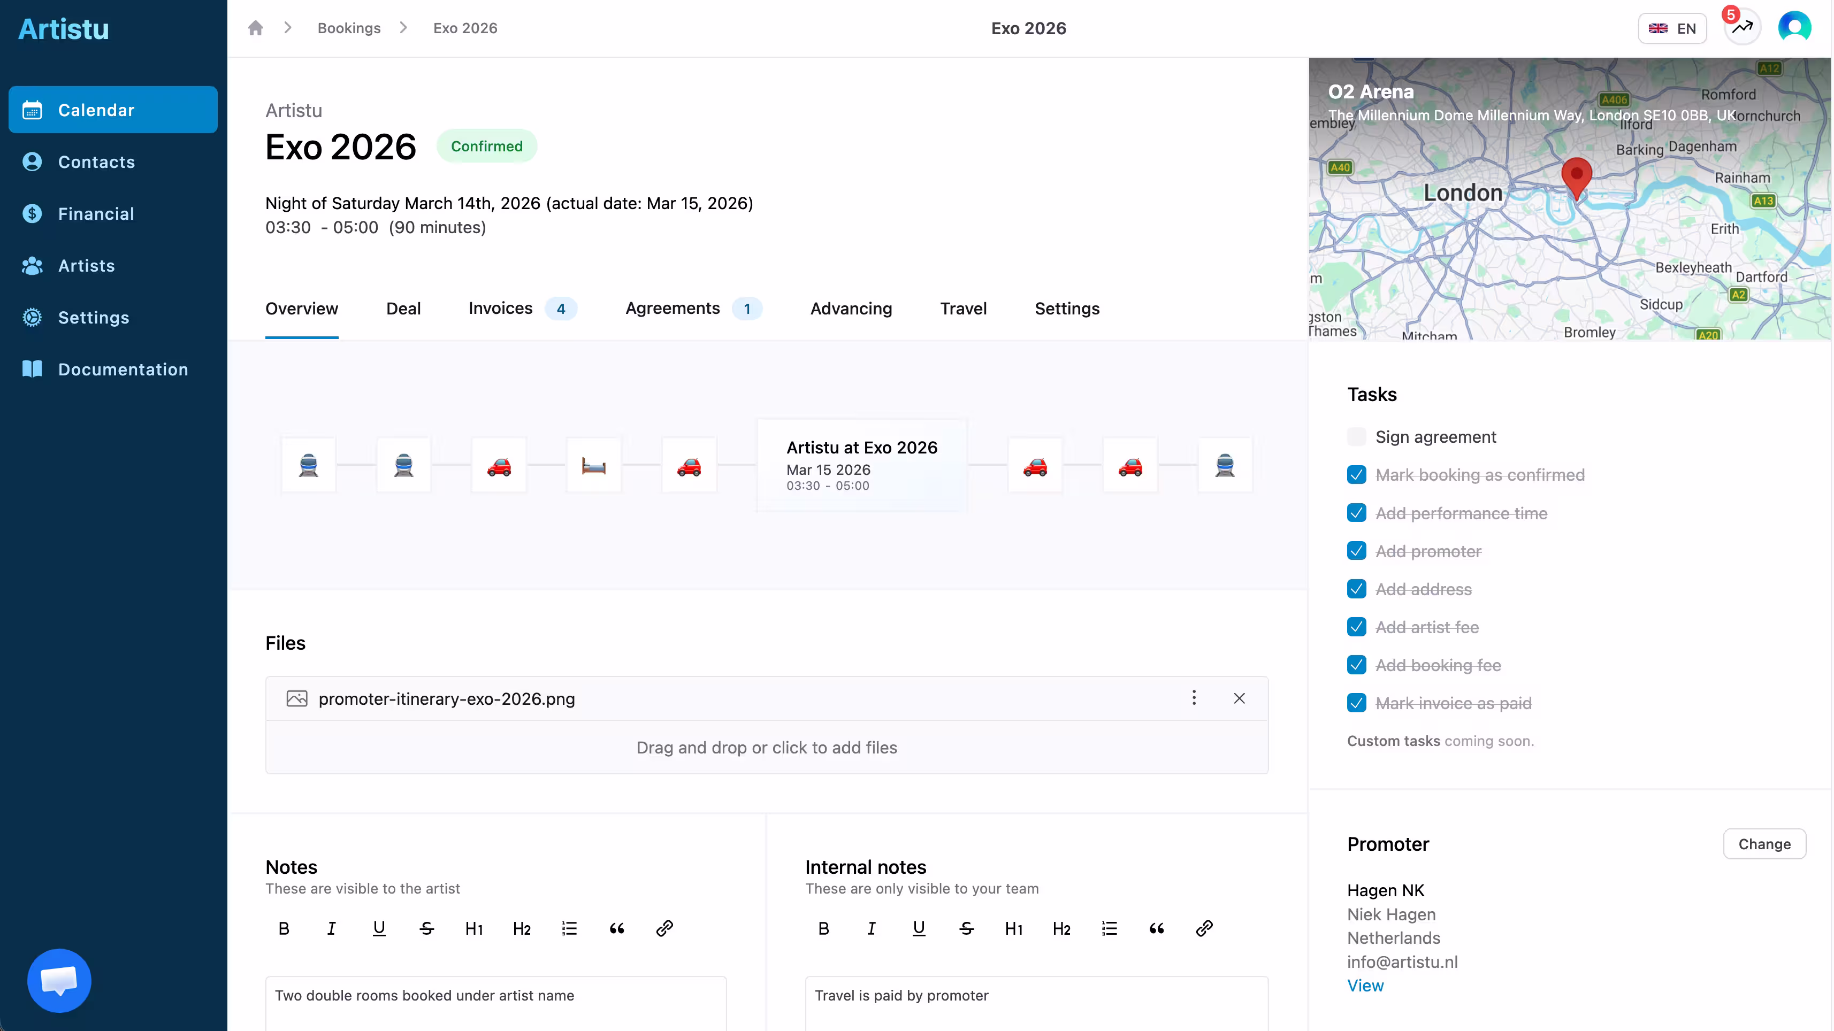Open the Advancing tab

click(851, 308)
